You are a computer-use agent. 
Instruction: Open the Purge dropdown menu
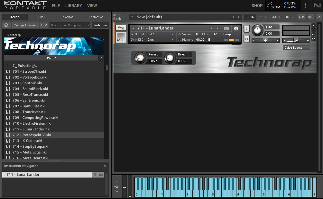tap(237, 34)
